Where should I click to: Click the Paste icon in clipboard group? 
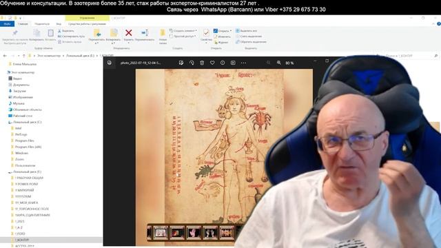50,33
